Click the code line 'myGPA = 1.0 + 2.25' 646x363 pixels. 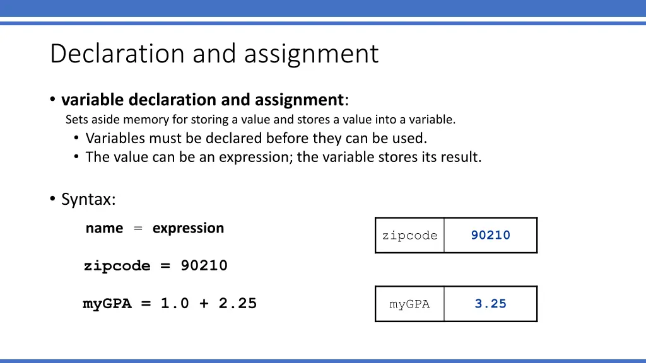click(170, 304)
